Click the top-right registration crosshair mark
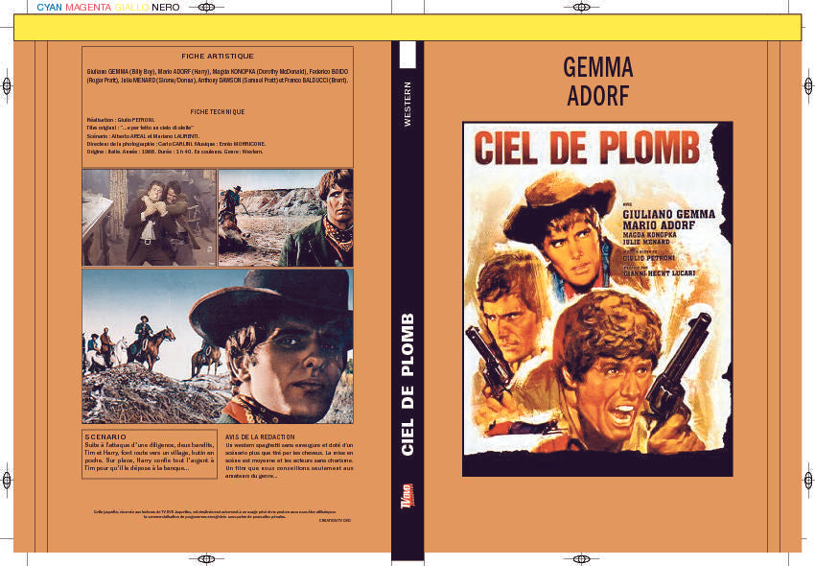 coord(581,8)
